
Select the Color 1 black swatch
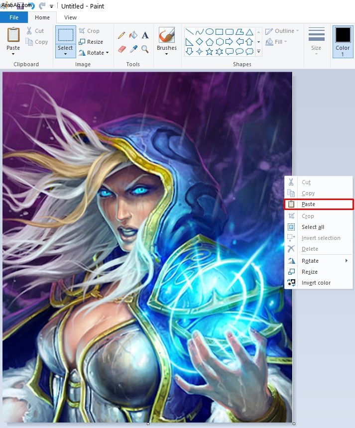tap(343, 35)
